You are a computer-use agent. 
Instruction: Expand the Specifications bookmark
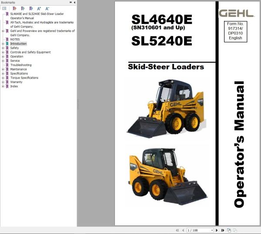(3, 74)
